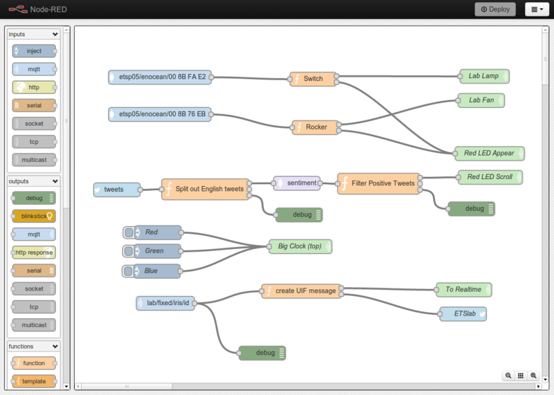
Task: Select the blinkstick output node in palette
Action: (x=34, y=216)
